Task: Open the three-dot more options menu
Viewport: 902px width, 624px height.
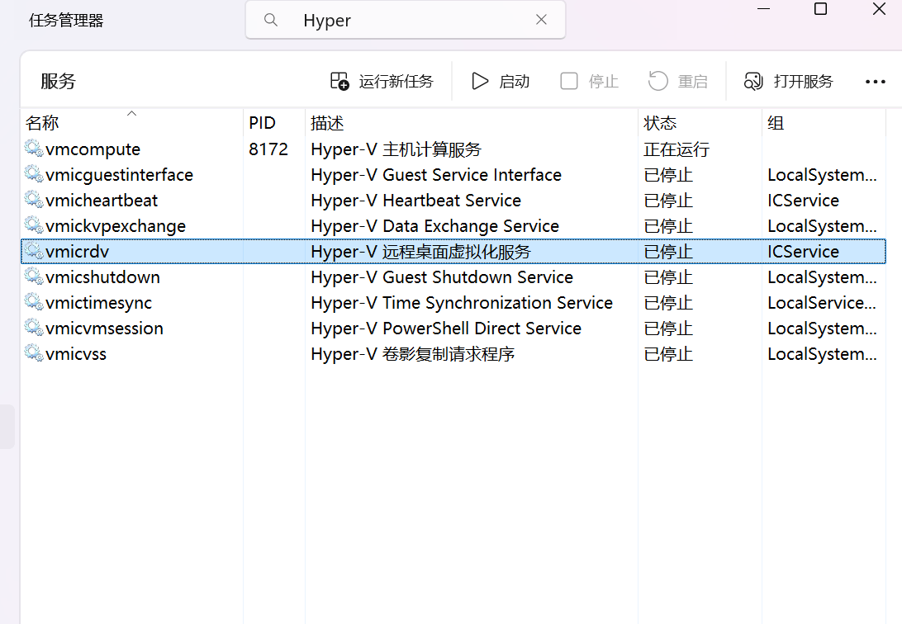Action: point(875,82)
